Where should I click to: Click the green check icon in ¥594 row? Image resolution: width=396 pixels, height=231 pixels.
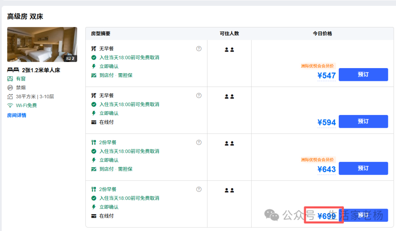click(94, 104)
